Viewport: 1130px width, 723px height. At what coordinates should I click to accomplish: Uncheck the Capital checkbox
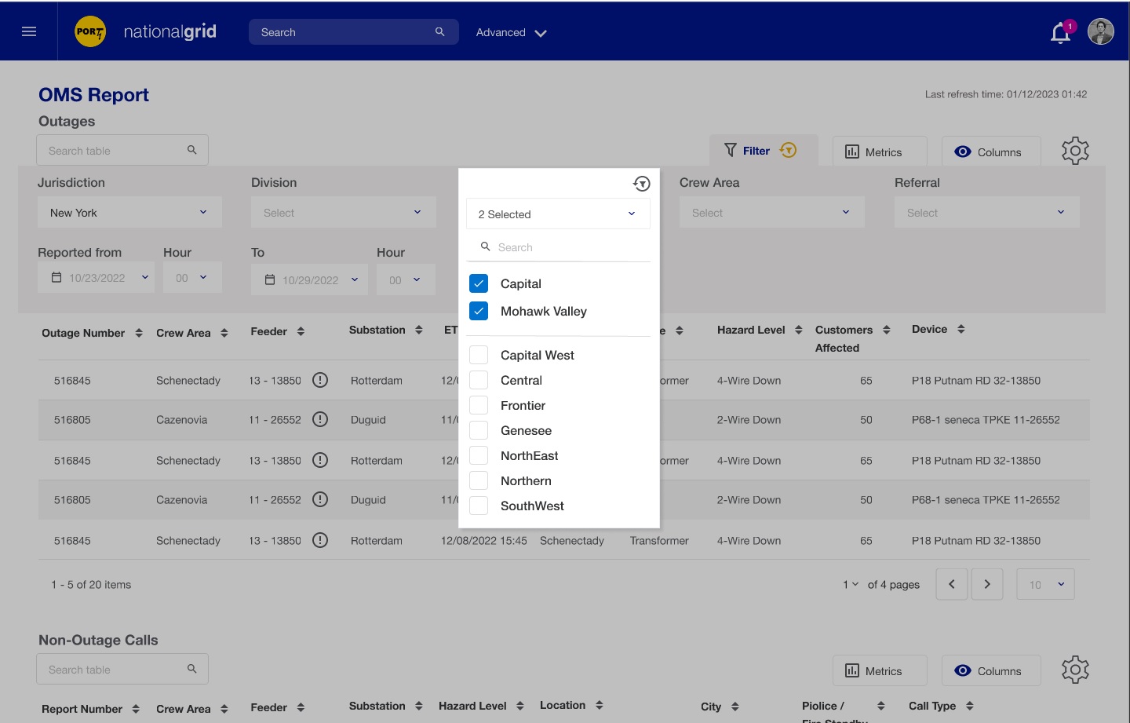tap(479, 283)
